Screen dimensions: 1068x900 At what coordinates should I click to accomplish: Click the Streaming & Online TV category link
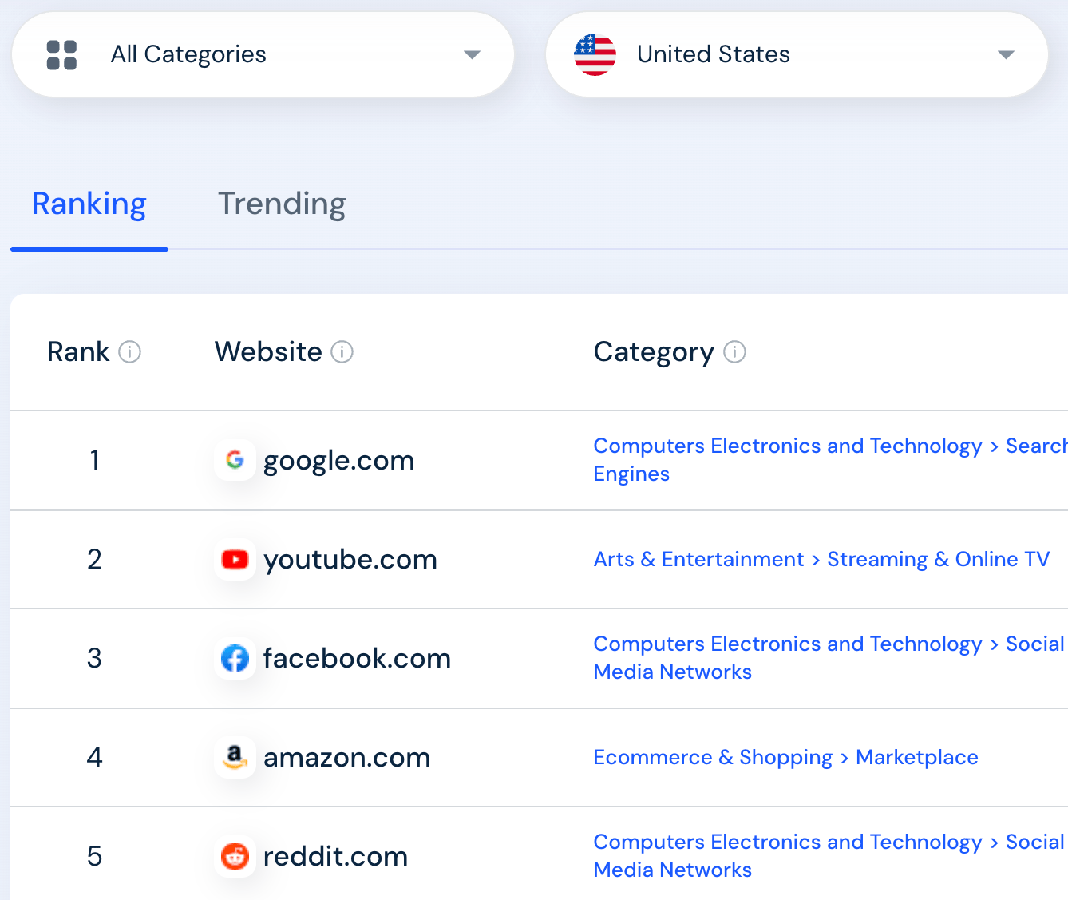coord(938,560)
